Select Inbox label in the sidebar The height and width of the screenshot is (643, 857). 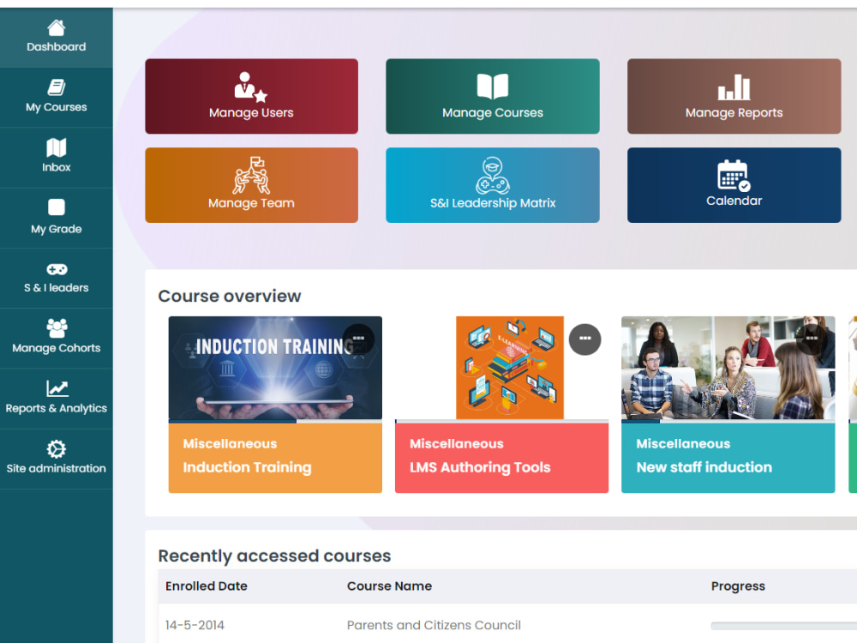(57, 167)
